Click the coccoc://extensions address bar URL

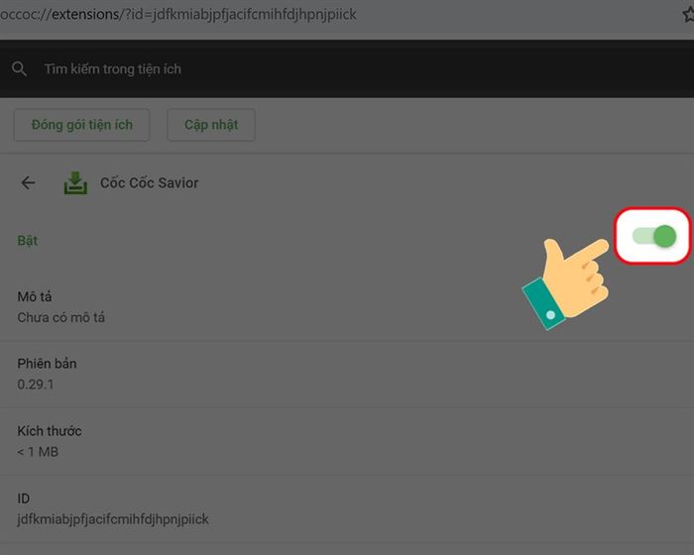(178, 14)
